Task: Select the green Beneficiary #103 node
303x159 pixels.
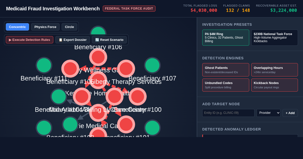Action: coord(70,124)
